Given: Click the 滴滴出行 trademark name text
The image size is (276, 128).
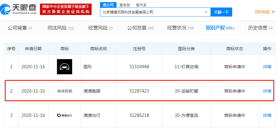Looking at the screenshot, I should [92, 115].
